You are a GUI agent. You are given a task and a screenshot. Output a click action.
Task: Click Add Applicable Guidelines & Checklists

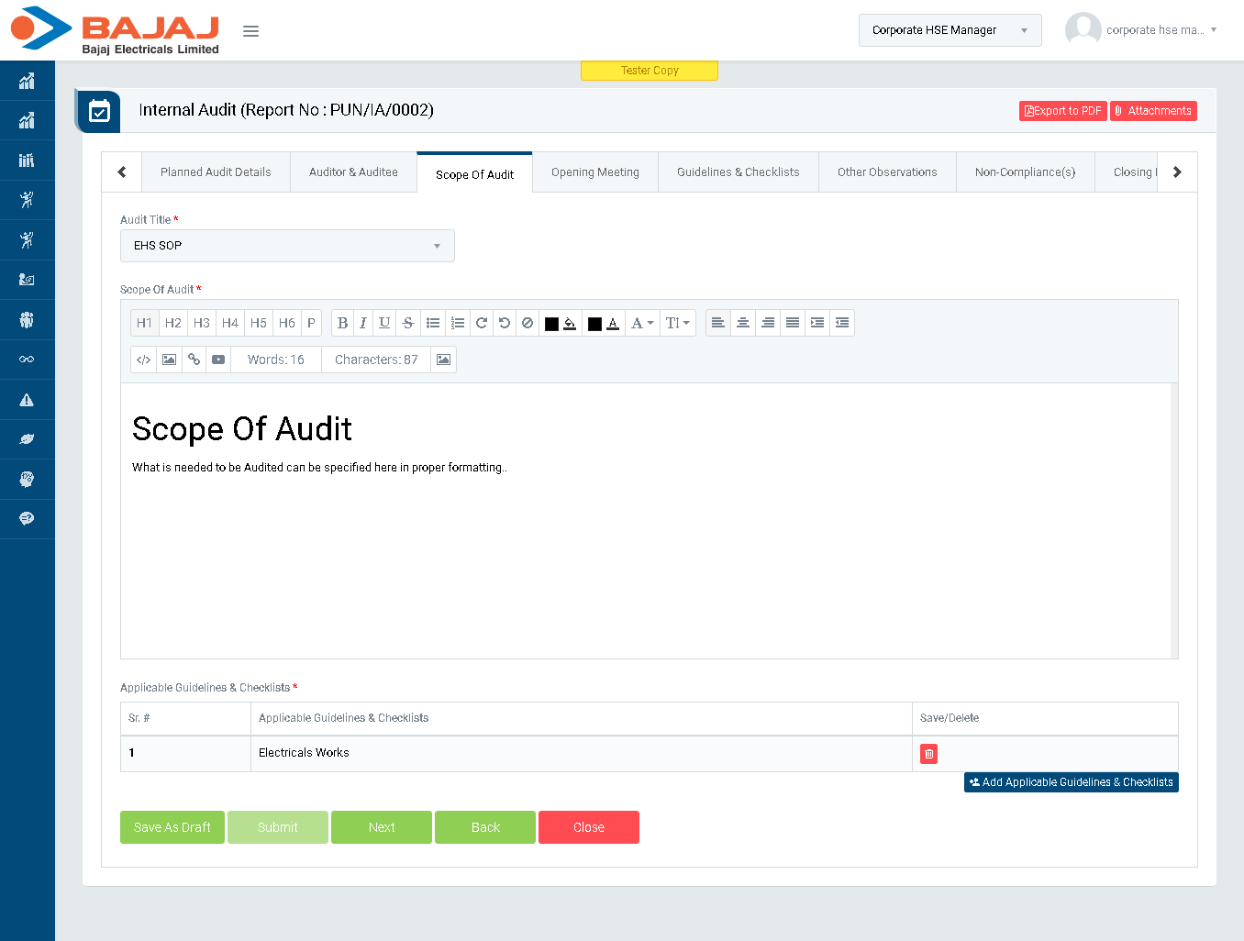coord(1071,782)
